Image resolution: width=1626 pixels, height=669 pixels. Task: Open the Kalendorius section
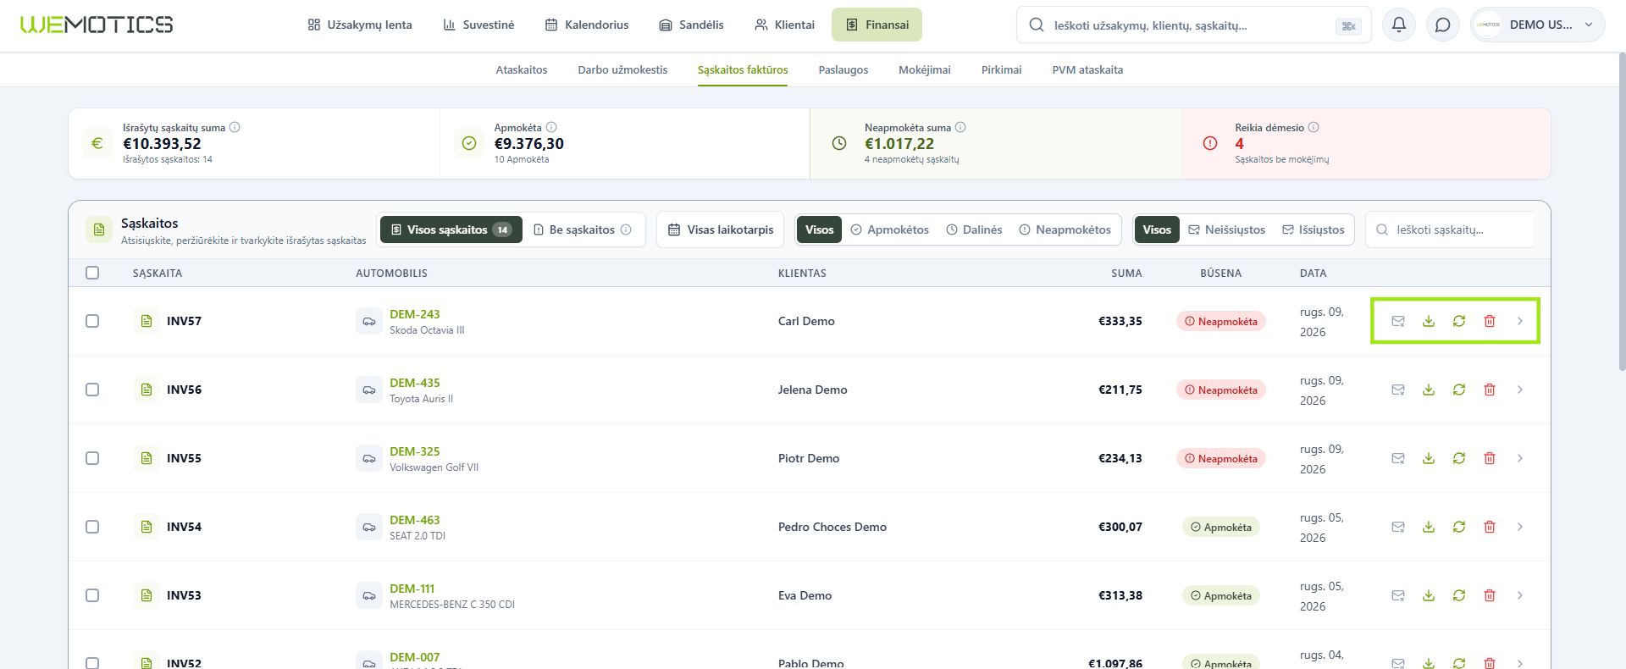[x=587, y=25]
